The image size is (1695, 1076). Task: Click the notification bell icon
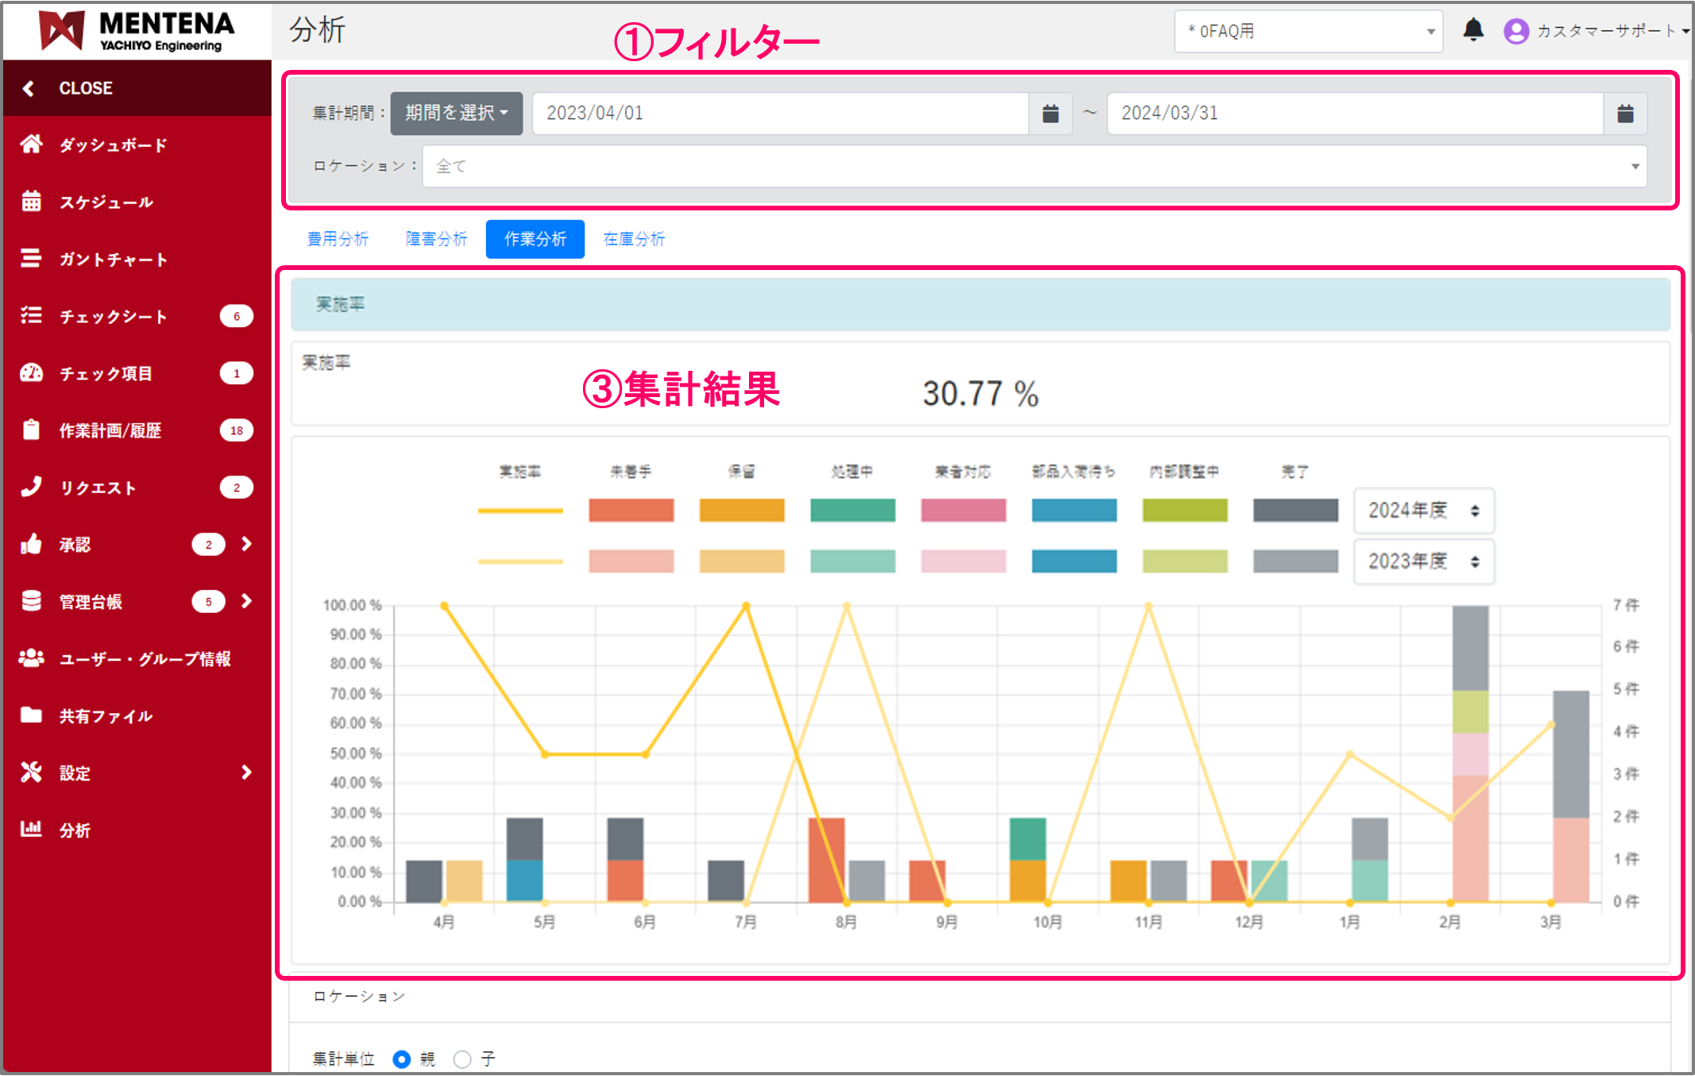1473,29
